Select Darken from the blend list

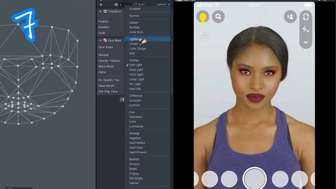point(134,23)
